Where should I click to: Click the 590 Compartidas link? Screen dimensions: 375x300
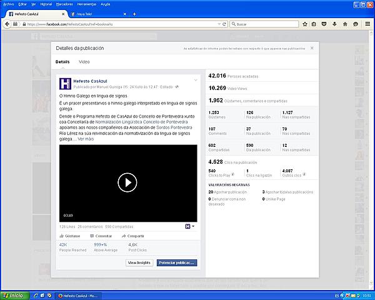pyautogui.click(x=119, y=226)
